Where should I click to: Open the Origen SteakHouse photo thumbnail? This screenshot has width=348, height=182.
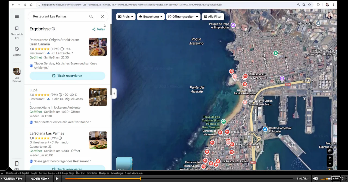[98, 47]
